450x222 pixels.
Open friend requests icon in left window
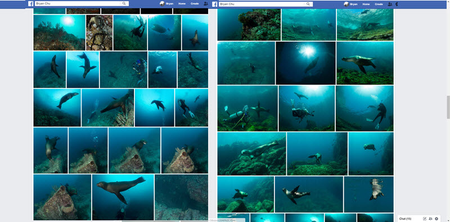(206, 4)
